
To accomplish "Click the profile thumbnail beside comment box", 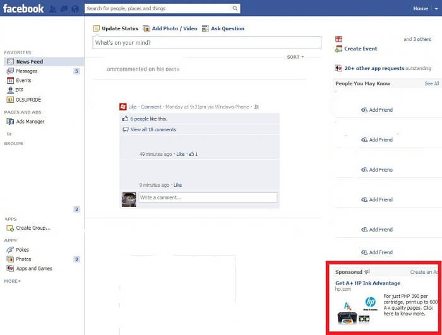I will tap(129, 199).
